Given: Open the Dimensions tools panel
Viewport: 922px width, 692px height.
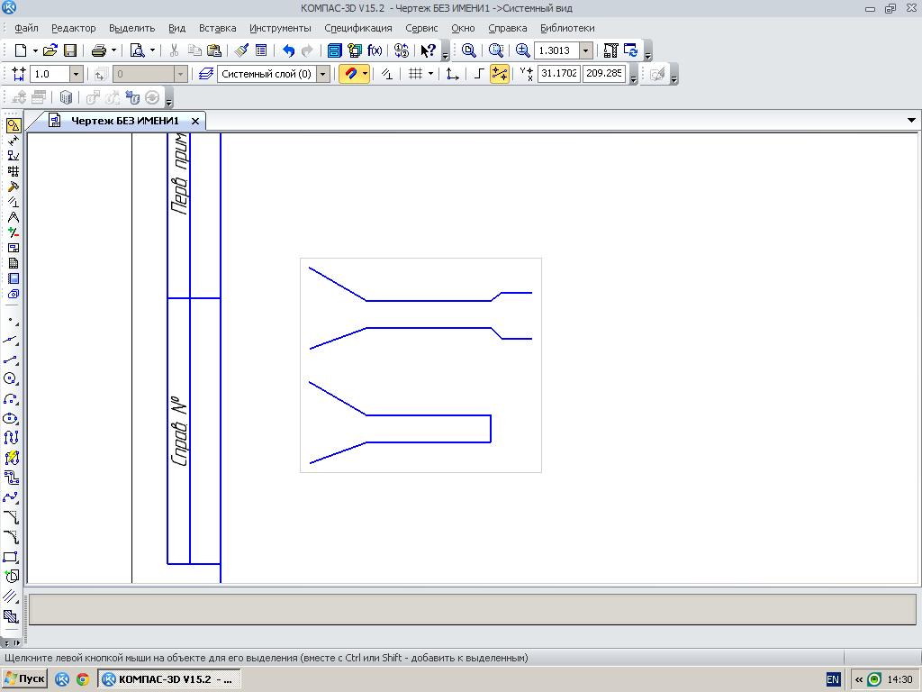Looking at the screenshot, I should point(13,141).
